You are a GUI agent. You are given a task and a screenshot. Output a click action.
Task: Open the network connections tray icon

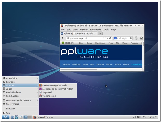tap(144, 117)
